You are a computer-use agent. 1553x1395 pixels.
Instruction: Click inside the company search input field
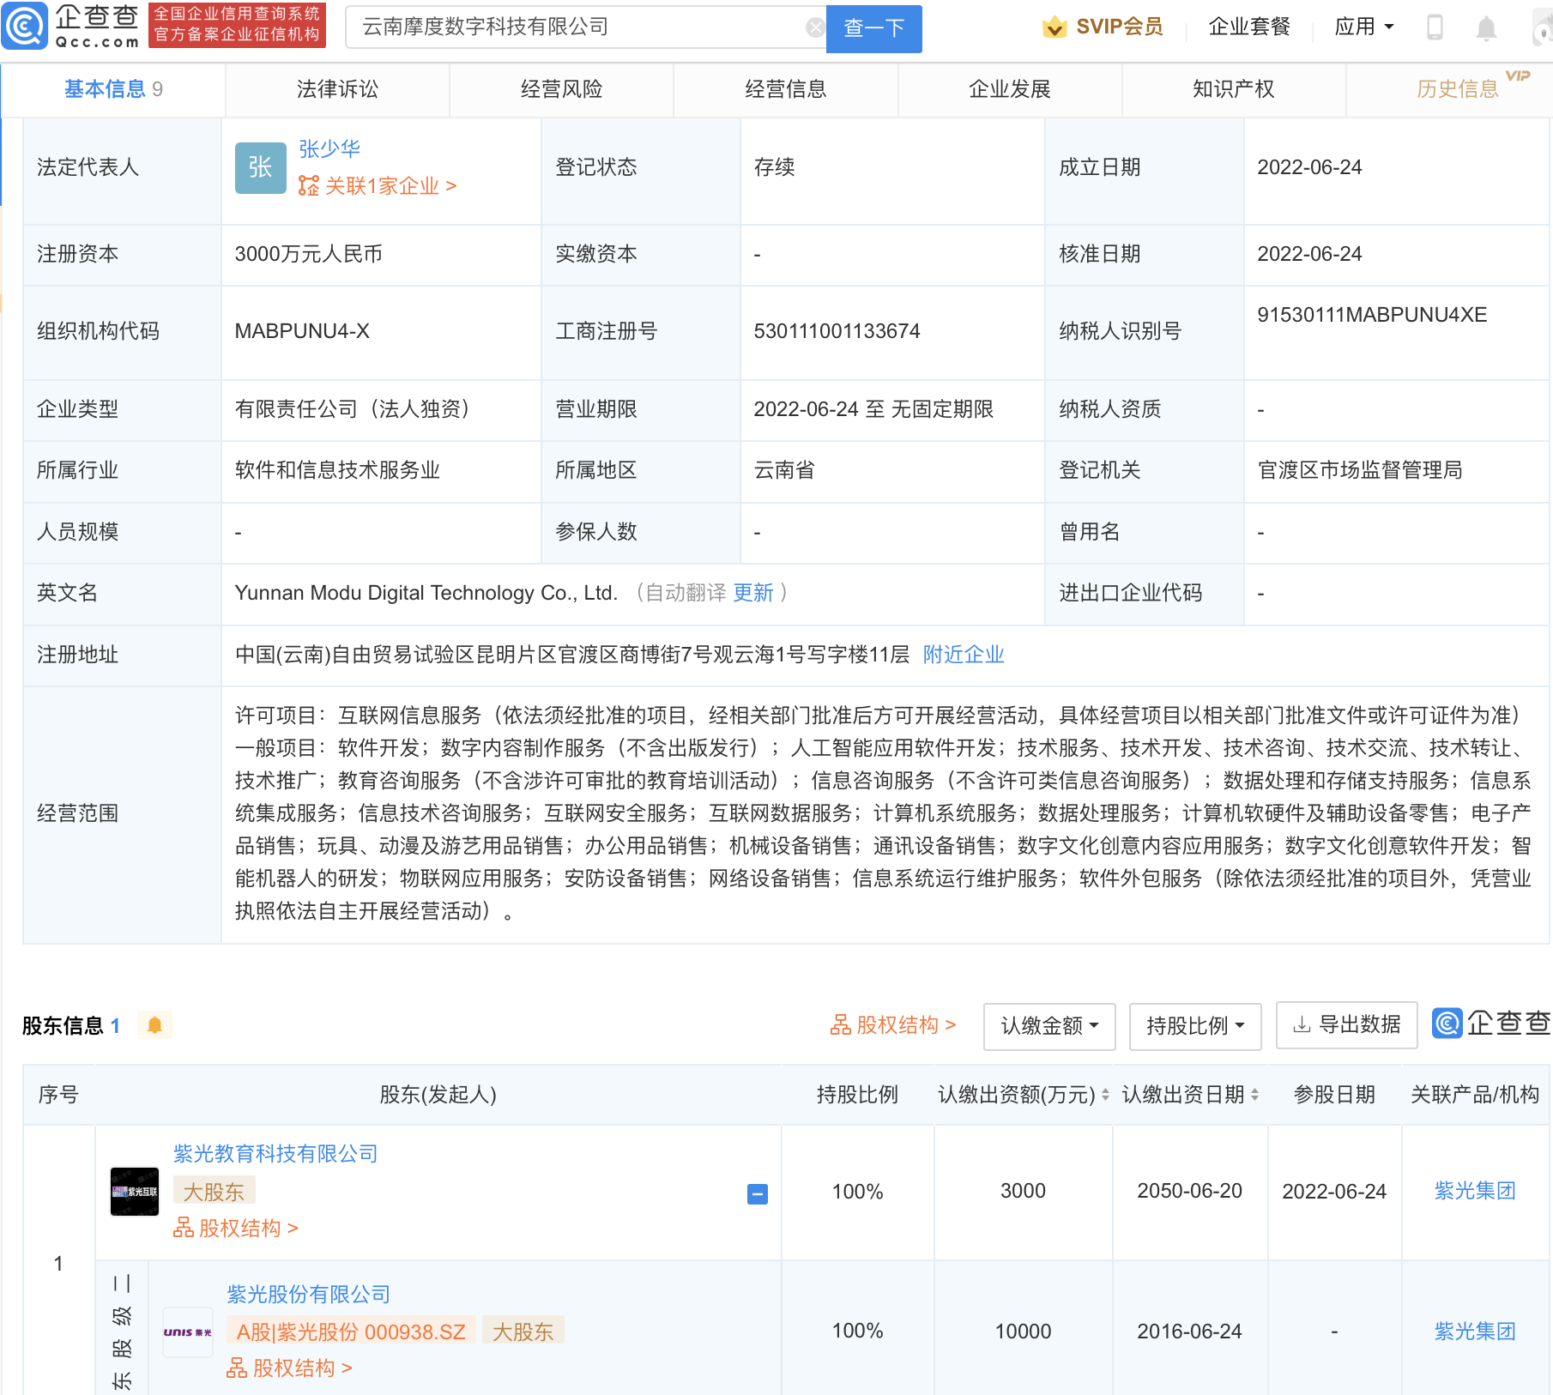tap(583, 27)
